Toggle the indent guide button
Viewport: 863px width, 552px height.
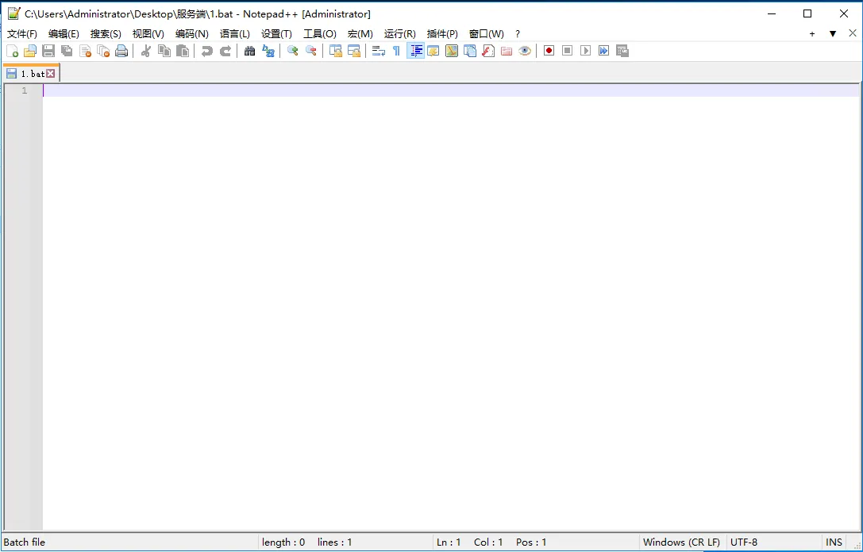click(415, 51)
